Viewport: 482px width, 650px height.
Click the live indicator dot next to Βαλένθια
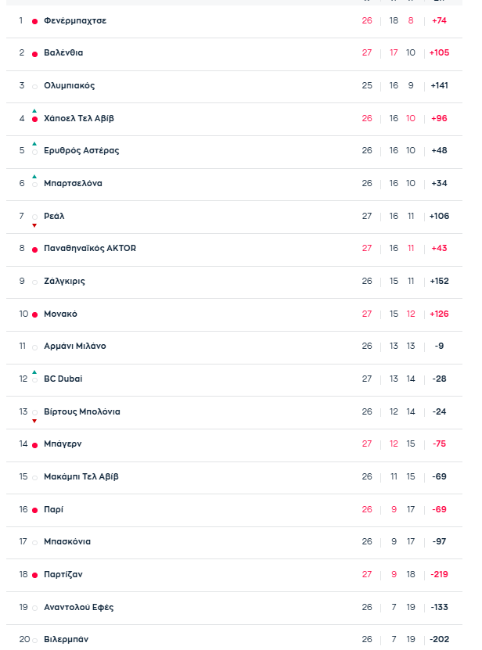(x=34, y=54)
